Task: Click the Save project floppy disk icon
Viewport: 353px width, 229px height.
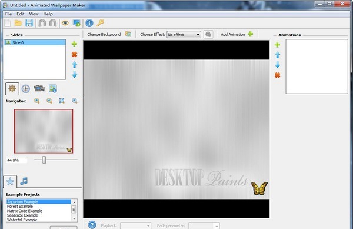Action: pos(29,23)
